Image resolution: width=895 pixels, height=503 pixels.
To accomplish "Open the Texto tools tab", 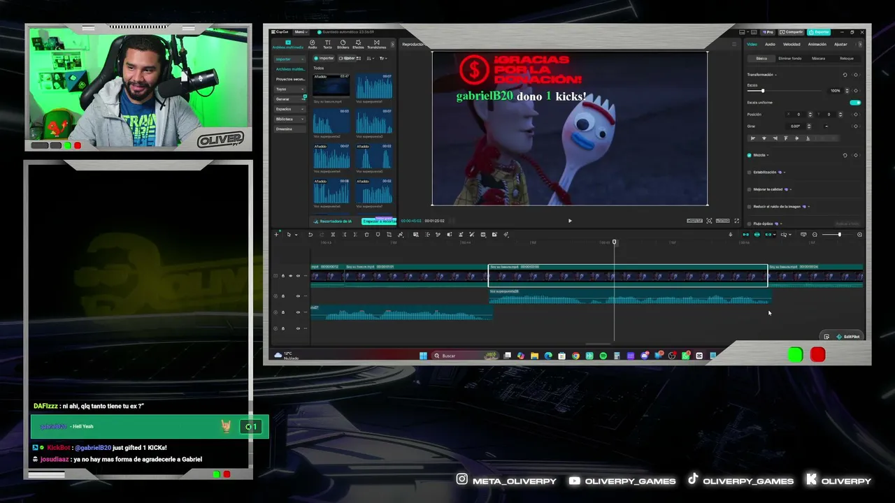I will 327,45.
